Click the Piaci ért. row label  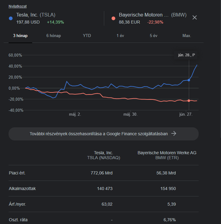[x=17, y=173]
